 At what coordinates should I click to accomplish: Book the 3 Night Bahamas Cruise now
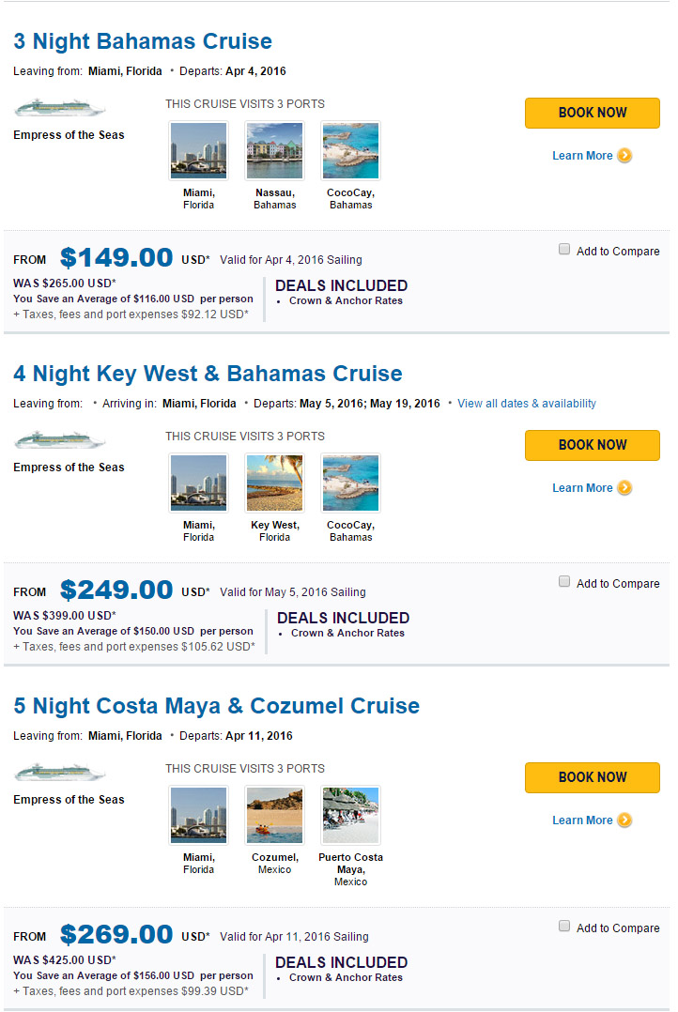[592, 113]
